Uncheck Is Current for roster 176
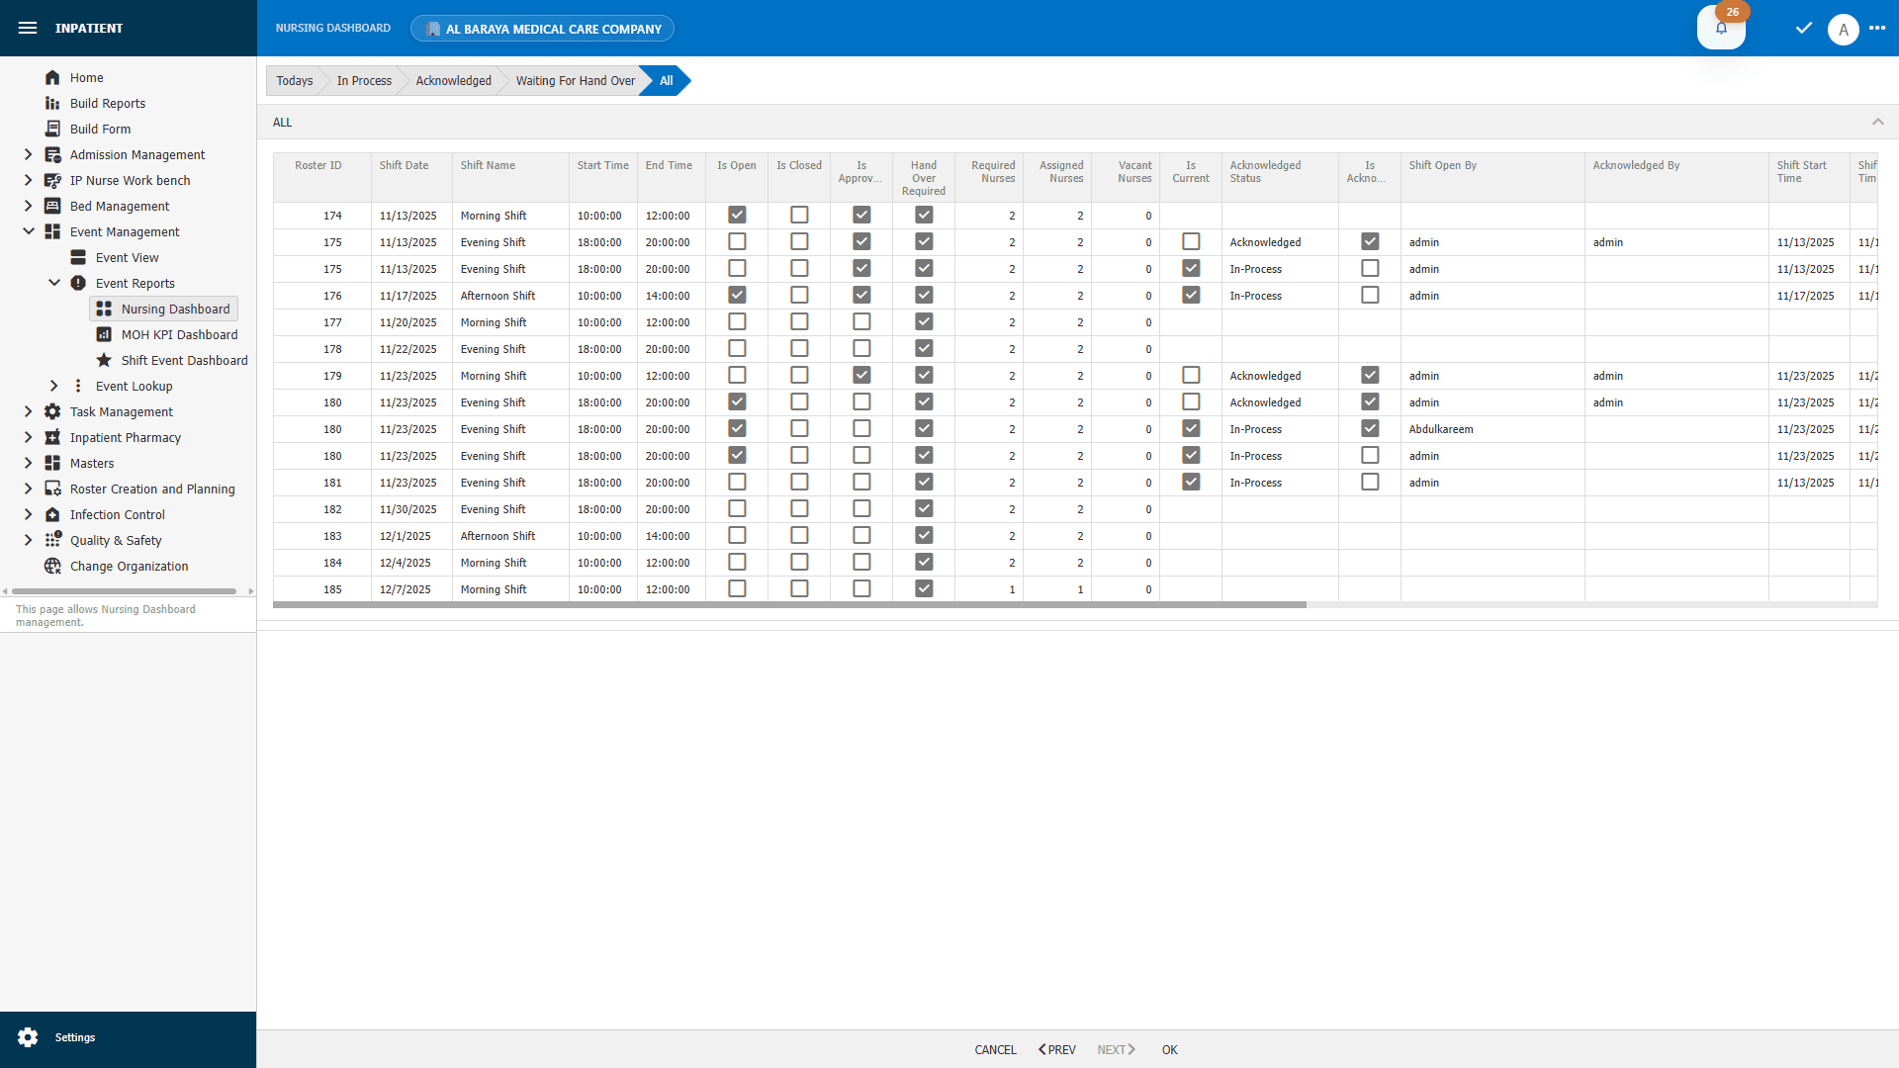 click(1191, 295)
